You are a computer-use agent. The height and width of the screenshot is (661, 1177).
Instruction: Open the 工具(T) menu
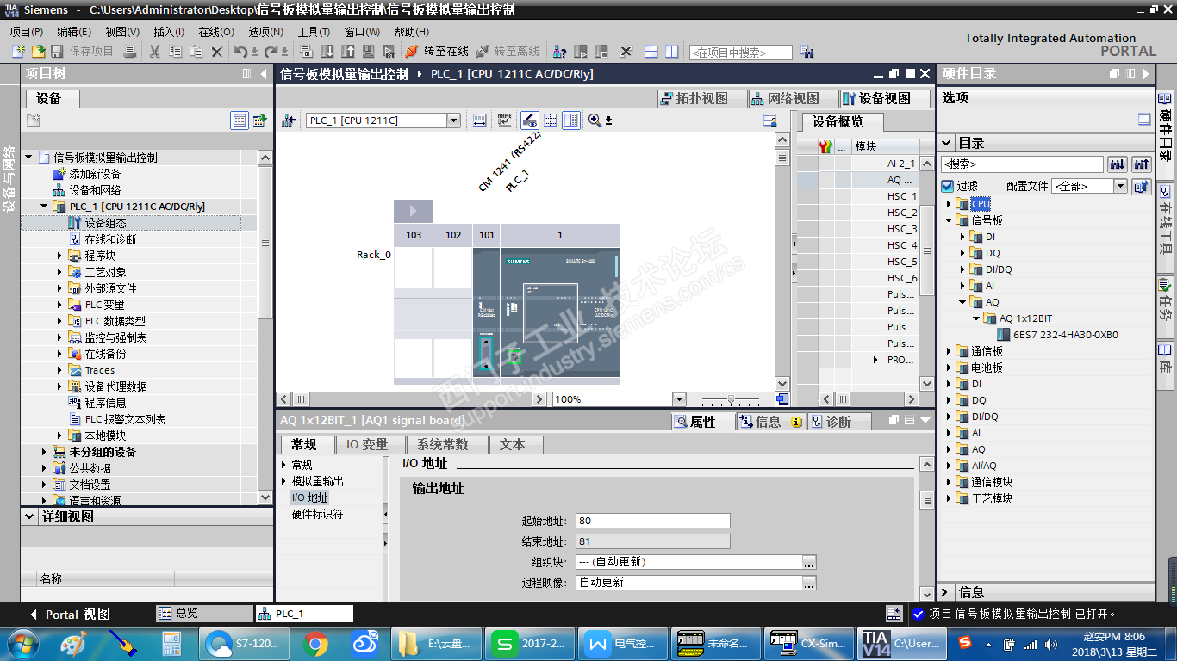pyautogui.click(x=314, y=32)
